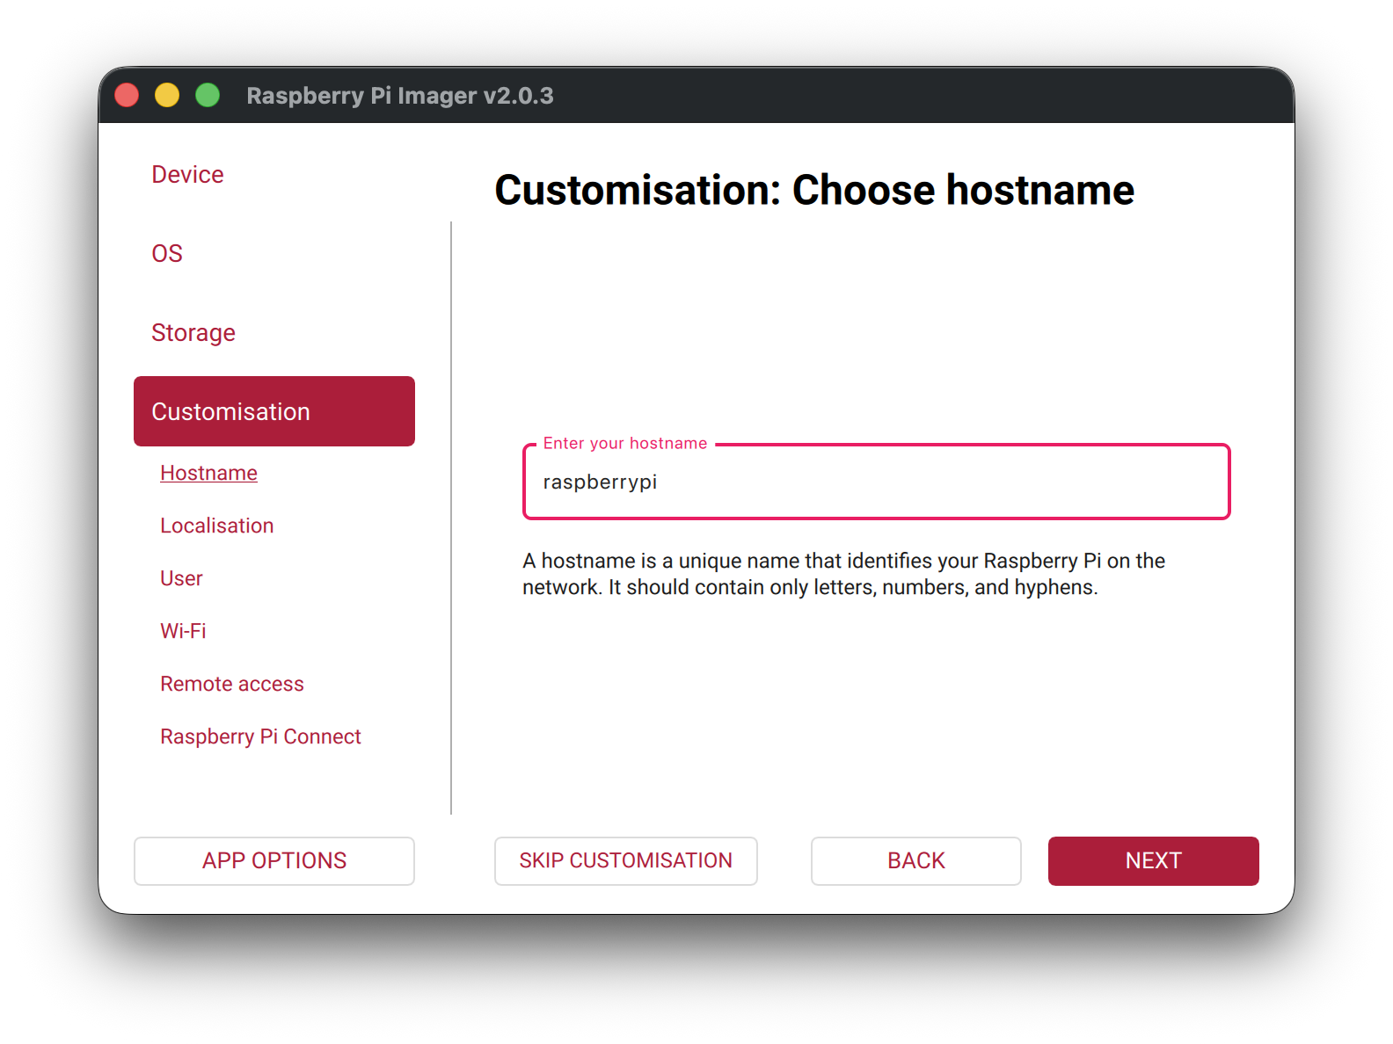
Task: Close the Raspberry Pi Imager window
Action: [x=128, y=95]
